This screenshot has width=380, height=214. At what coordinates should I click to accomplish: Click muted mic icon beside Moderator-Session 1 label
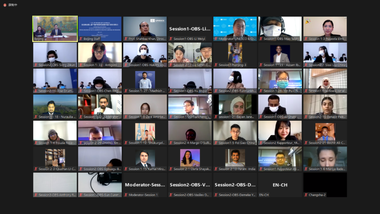point(126,195)
